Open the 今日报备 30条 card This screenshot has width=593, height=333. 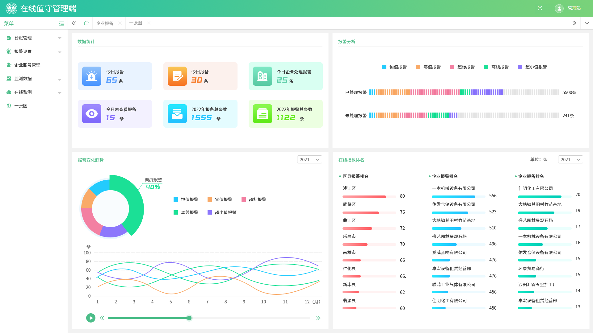[x=200, y=76]
